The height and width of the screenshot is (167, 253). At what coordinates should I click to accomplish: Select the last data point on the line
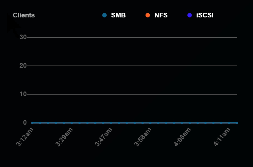[x=237, y=123]
